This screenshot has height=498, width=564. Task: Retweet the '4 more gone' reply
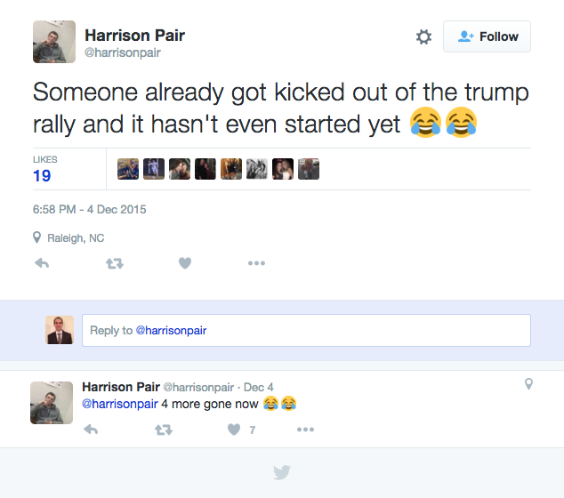pos(164,430)
